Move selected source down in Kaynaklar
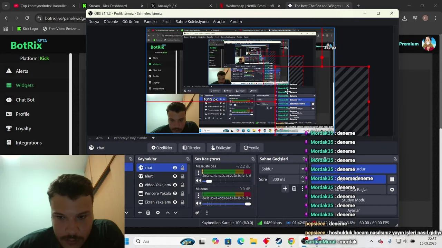 coord(176,213)
